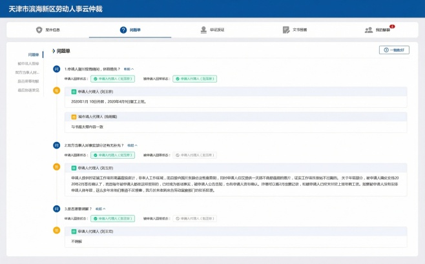Select the last sidebar item beginning 最后
The height and width of the screenshot is (264, 425).
tap(28, 90)
